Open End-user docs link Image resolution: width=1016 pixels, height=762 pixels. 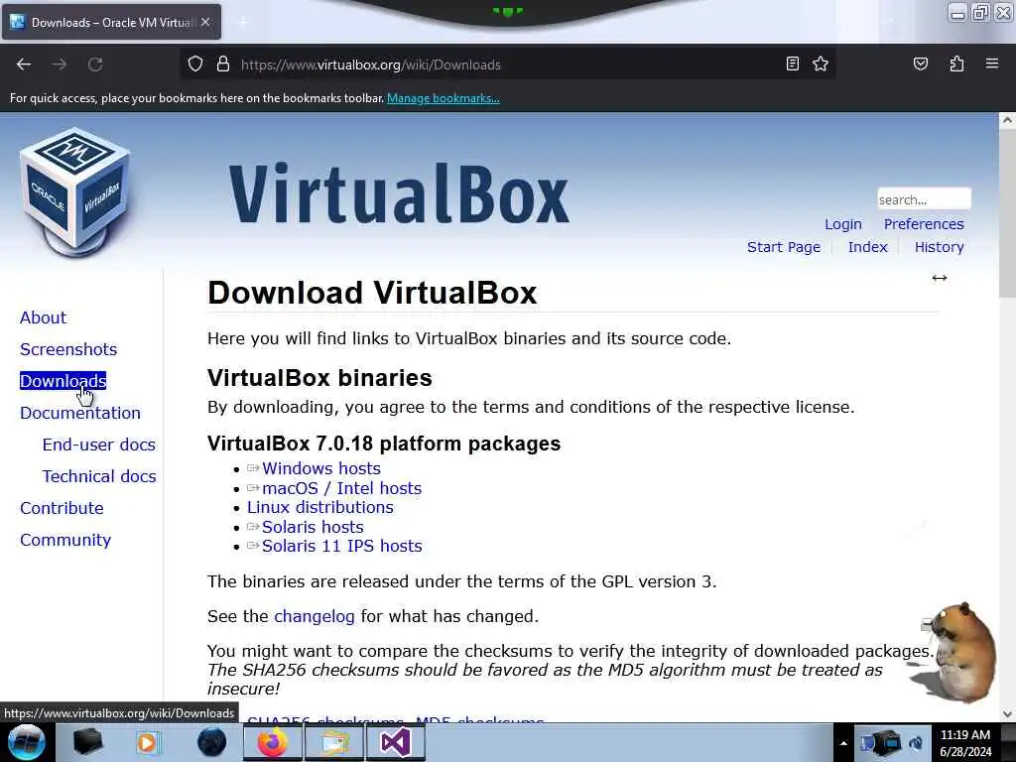(x=98, y=444)
